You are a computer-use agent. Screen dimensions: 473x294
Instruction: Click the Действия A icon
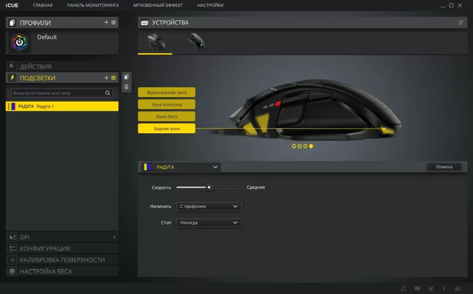[x=12, y=66]
